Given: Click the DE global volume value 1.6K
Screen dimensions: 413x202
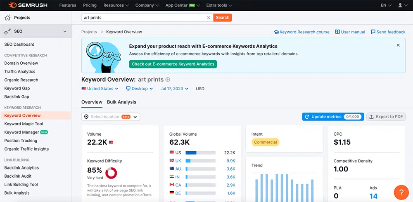Looking at the screenshot, I should (x=231, y=193).
